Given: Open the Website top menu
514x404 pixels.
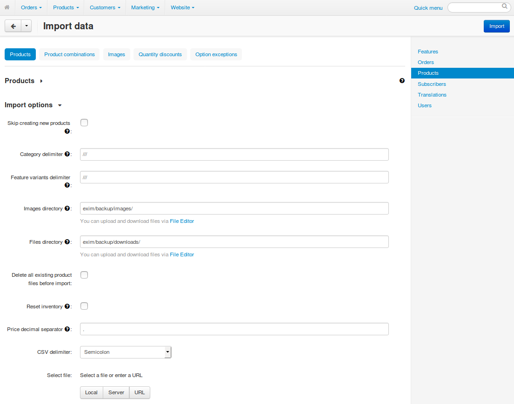Looking at the screenshot, I should [x=182, y=7].
